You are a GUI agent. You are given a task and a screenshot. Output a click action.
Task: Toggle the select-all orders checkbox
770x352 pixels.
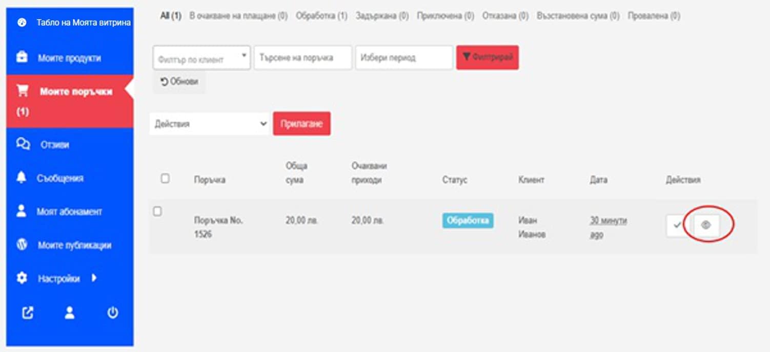point(165,179)
